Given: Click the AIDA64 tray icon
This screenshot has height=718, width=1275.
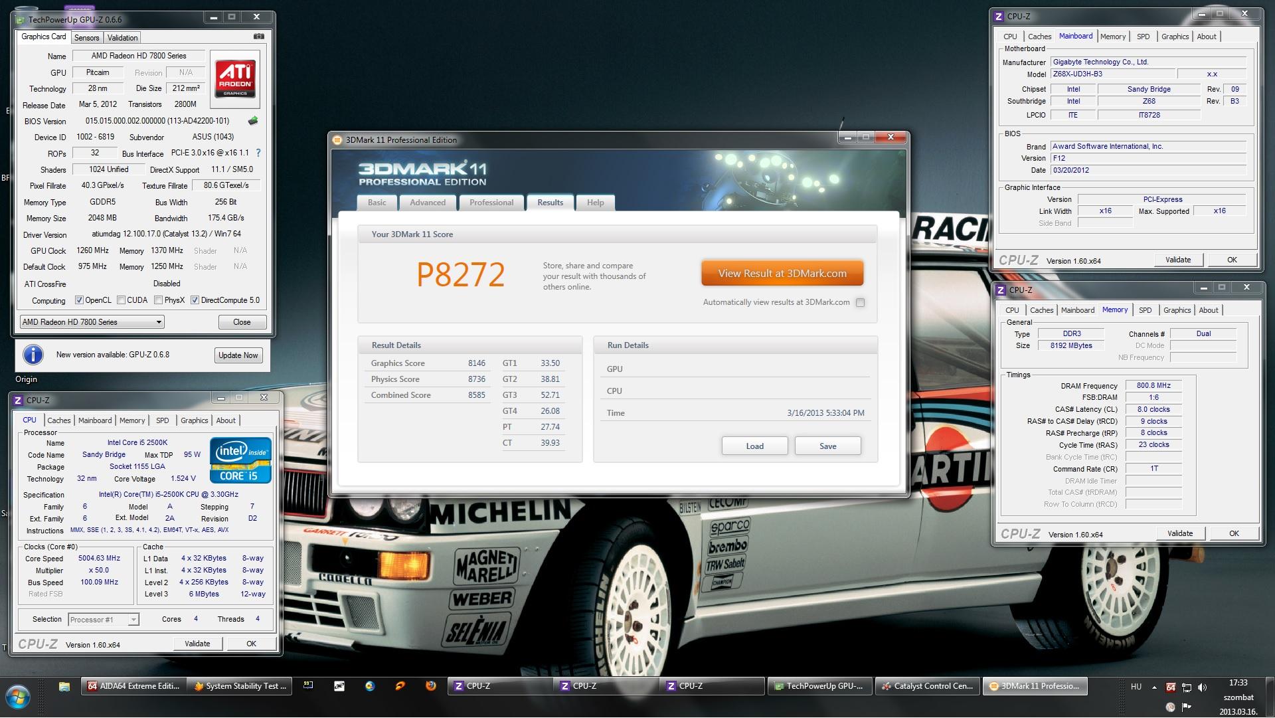Looking at the screenshot, I should [1171, 687].
